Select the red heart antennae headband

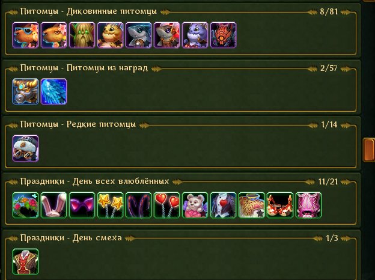click(166, 205)
